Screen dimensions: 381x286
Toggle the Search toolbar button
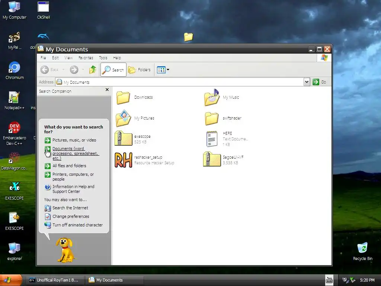pos(113,70)
